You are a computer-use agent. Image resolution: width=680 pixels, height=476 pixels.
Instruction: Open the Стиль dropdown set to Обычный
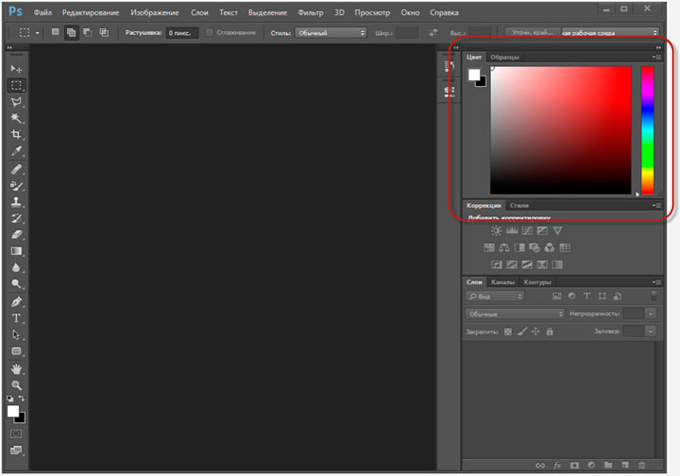click(331, 33)
